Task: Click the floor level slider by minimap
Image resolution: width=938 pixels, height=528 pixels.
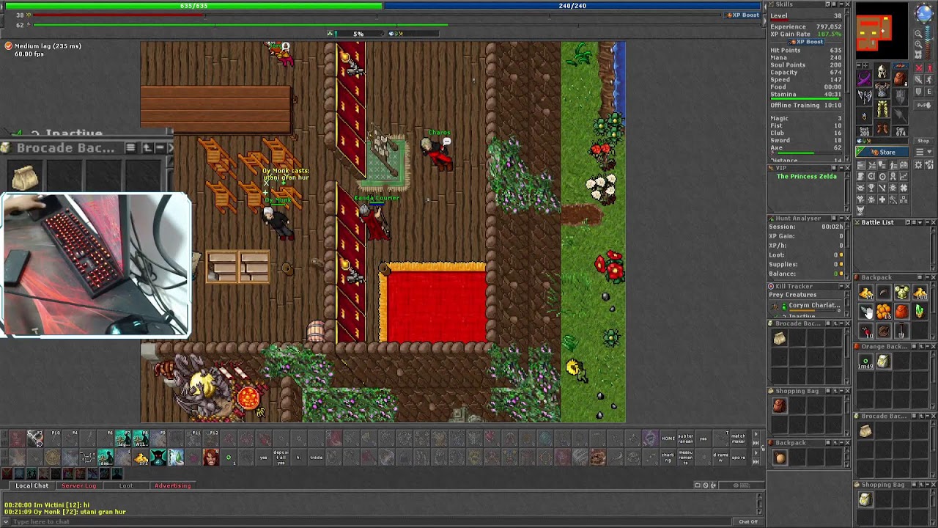Action: [x=928, y=41]
